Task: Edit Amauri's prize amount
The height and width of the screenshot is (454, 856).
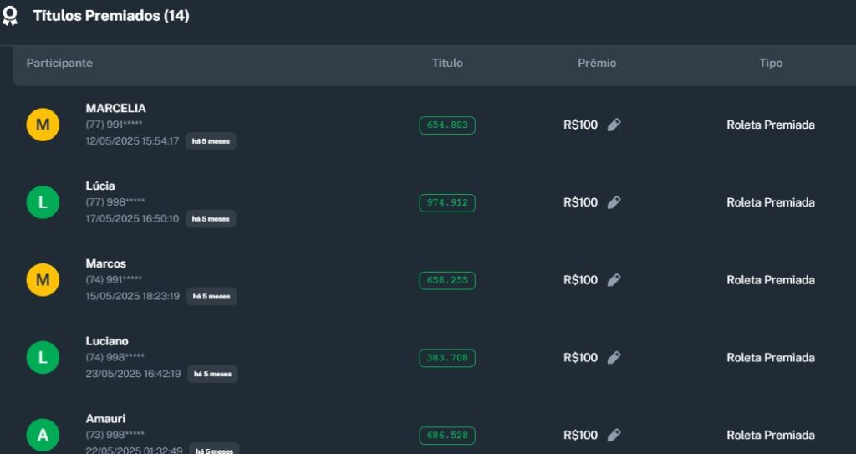Action: 614,435
